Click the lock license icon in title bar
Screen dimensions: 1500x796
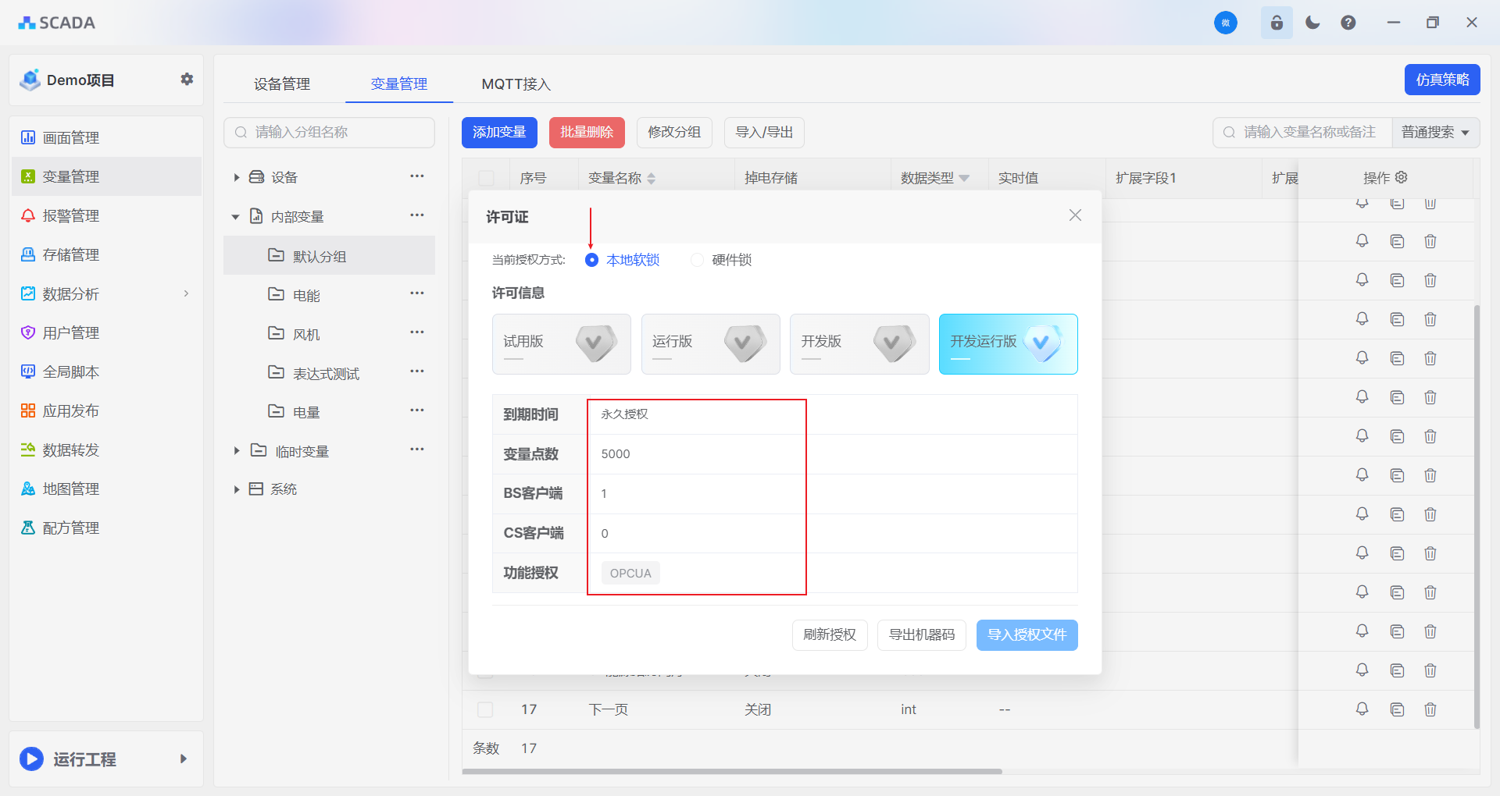pos(1277,23)
